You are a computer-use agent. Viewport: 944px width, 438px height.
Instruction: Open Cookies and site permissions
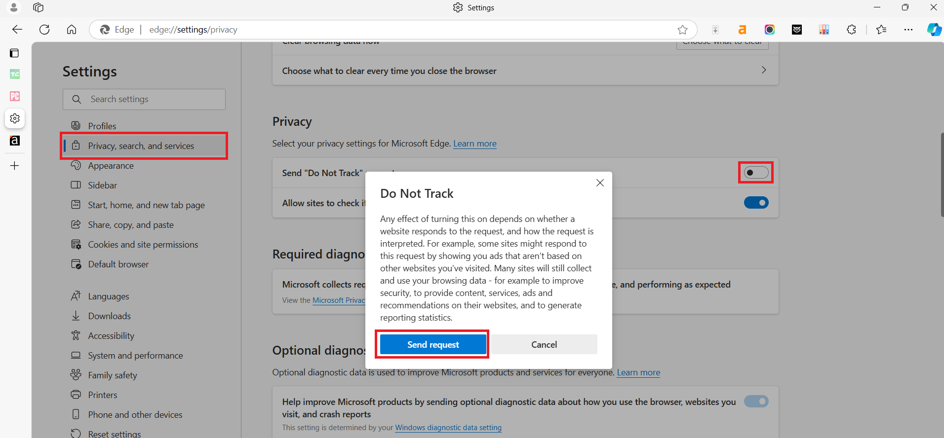tap(144, 244)
